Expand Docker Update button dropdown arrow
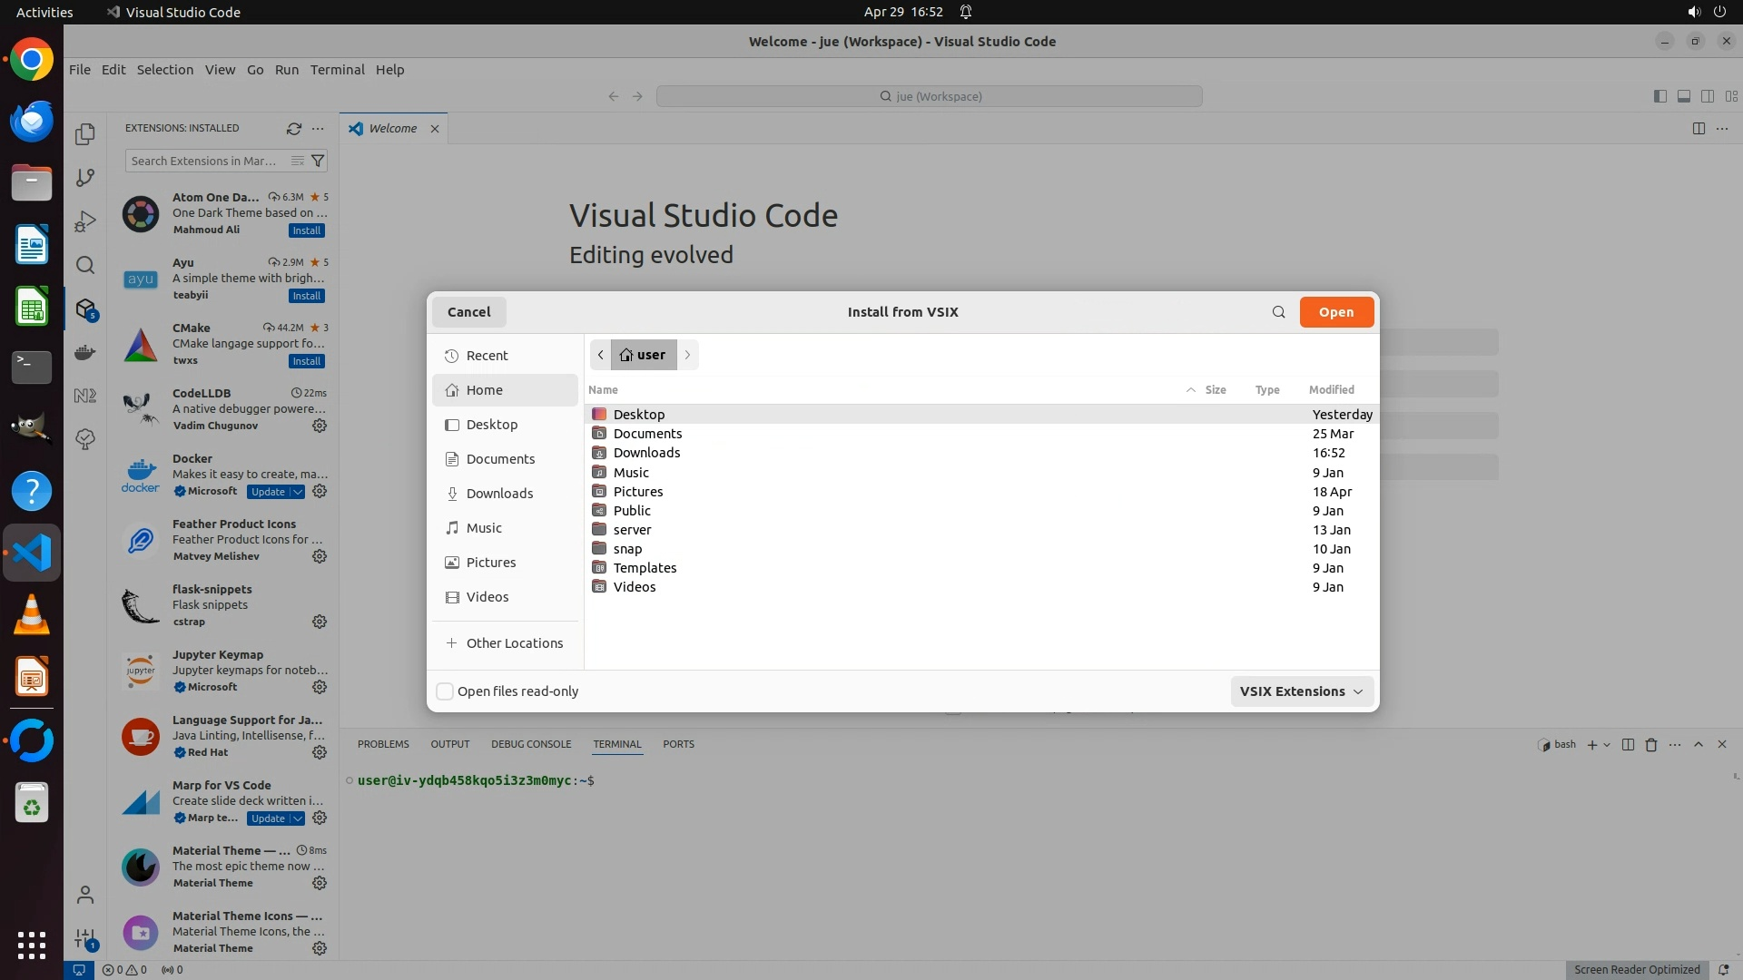1743x980 pixels. coord(297,492)
